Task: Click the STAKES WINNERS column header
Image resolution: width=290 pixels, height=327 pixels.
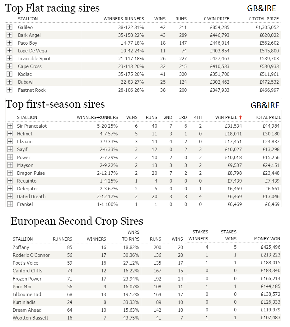Action: [198, 235]
